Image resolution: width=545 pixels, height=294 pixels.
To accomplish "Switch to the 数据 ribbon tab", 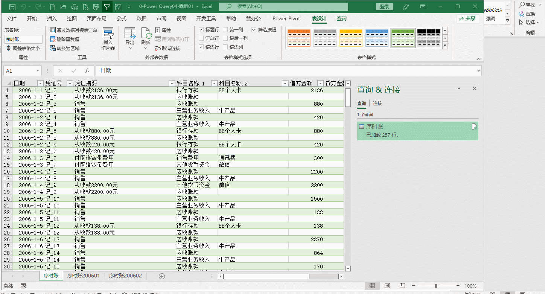I will (x=142, y=18).
